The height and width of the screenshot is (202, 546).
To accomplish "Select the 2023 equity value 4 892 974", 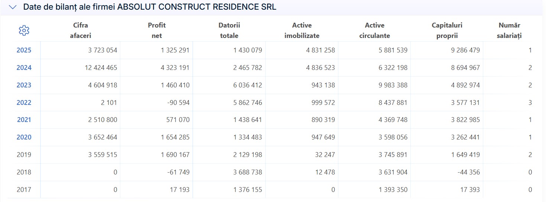I will coord(465,85).
